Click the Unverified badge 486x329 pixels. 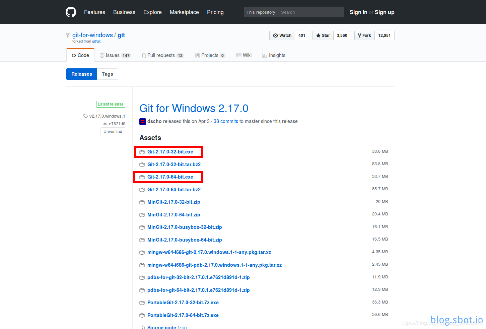pos(113,132)
